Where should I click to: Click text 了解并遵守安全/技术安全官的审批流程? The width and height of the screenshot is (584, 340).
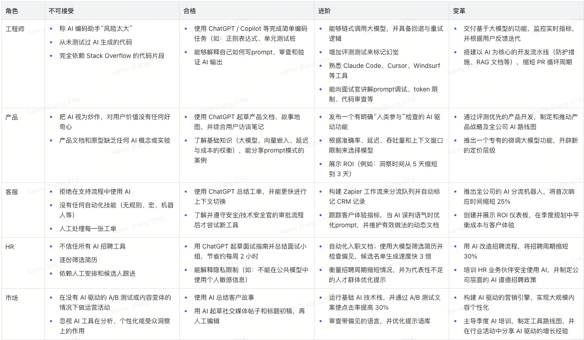pyautogui.click(x=249, y=215)
